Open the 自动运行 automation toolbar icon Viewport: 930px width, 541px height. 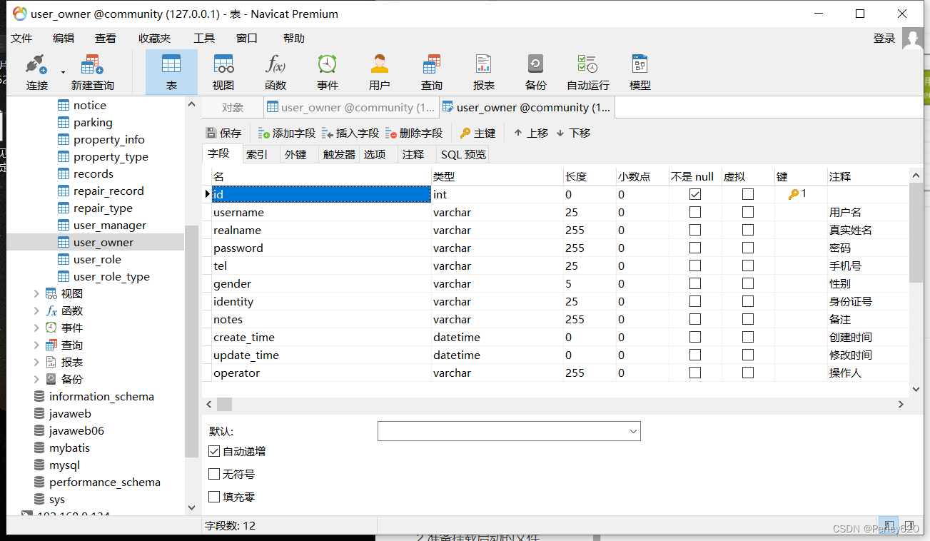tap(588, 73)
